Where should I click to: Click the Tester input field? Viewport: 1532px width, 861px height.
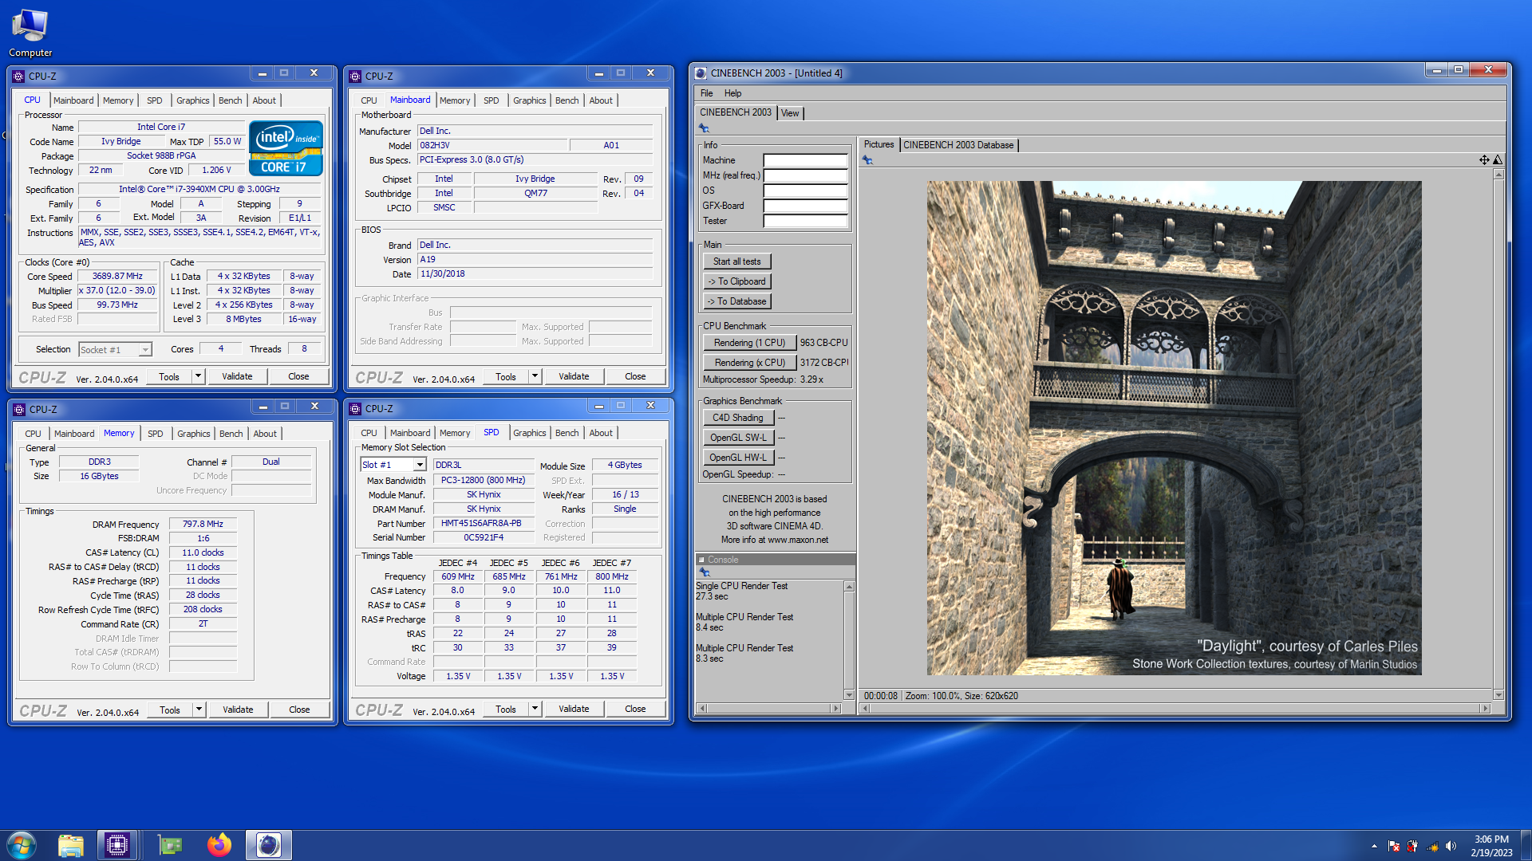805,221
